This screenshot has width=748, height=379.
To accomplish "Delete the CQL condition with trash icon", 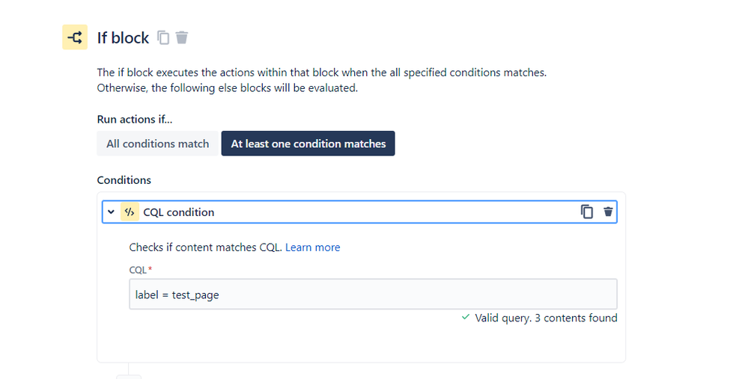I will coord(608,212).
